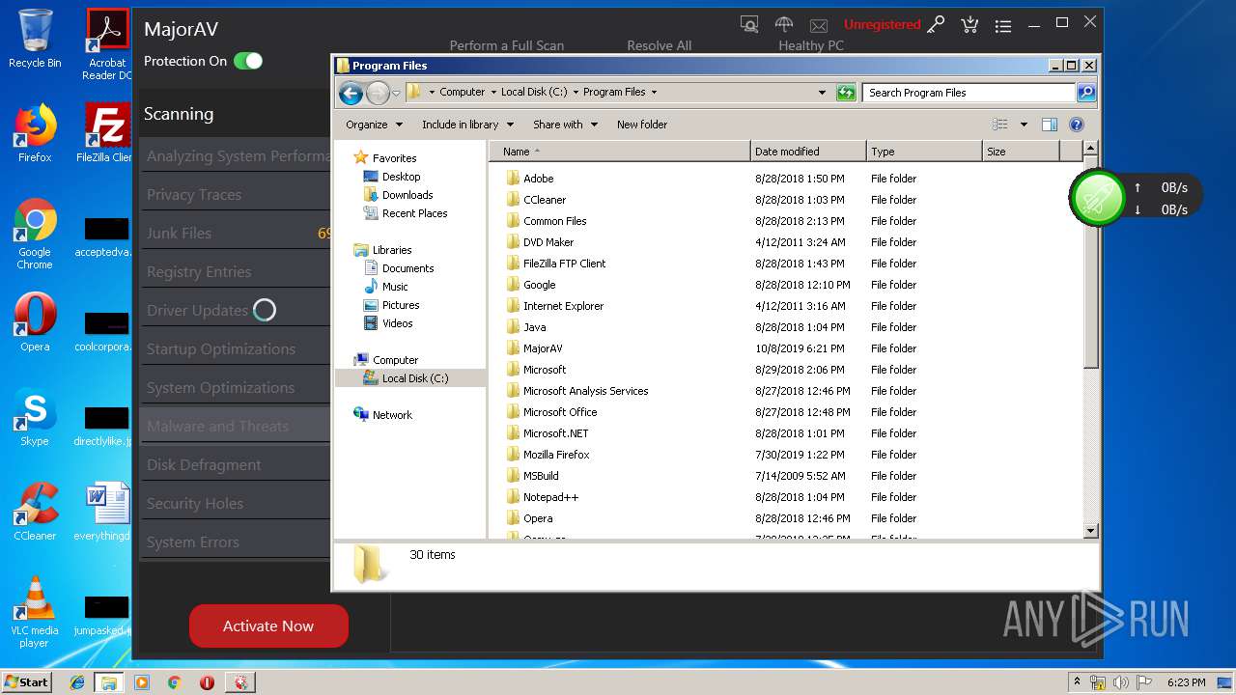1236x695 pixels.
Task: Click the Explorer Back arrow button
Action: [x=351, y=93]
